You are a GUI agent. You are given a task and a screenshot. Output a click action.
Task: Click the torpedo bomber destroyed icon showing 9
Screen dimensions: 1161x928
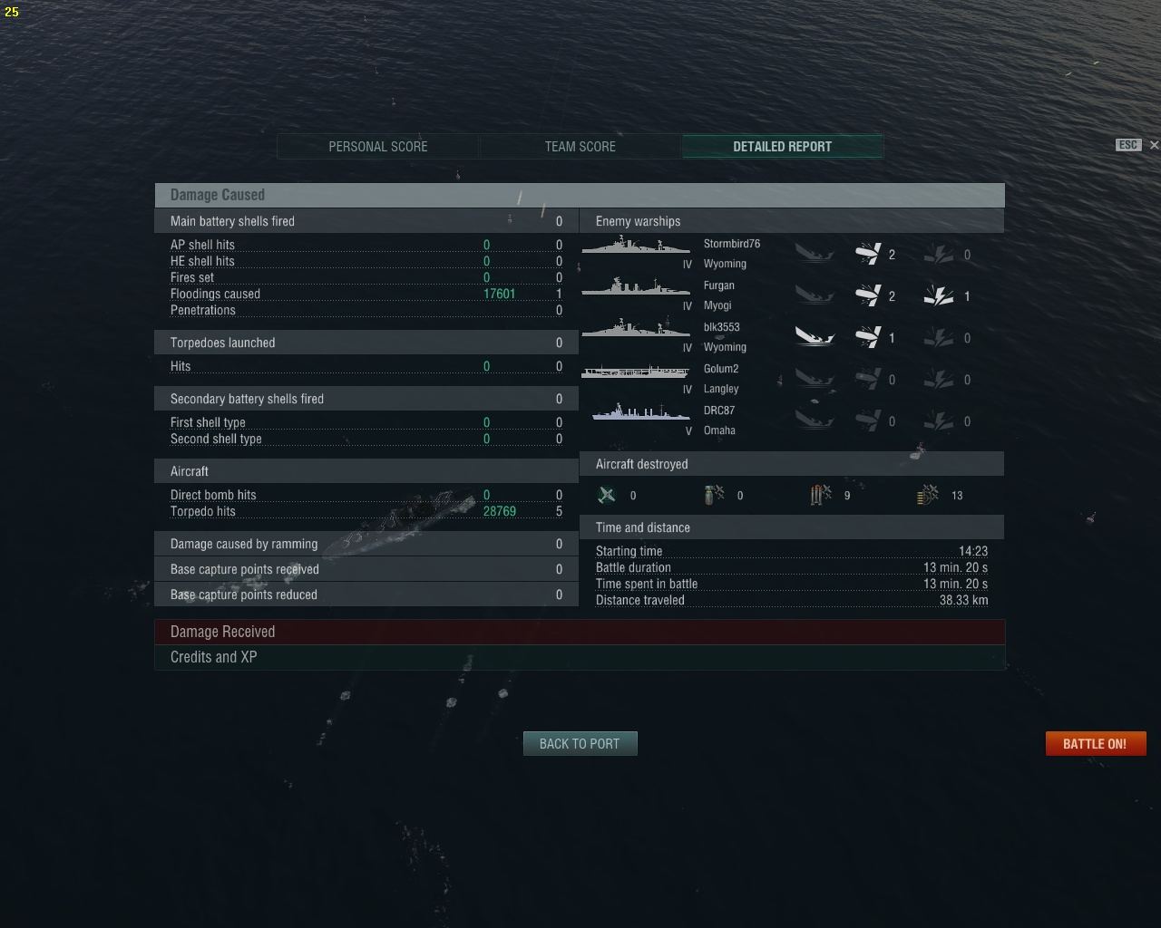(820, 495)
